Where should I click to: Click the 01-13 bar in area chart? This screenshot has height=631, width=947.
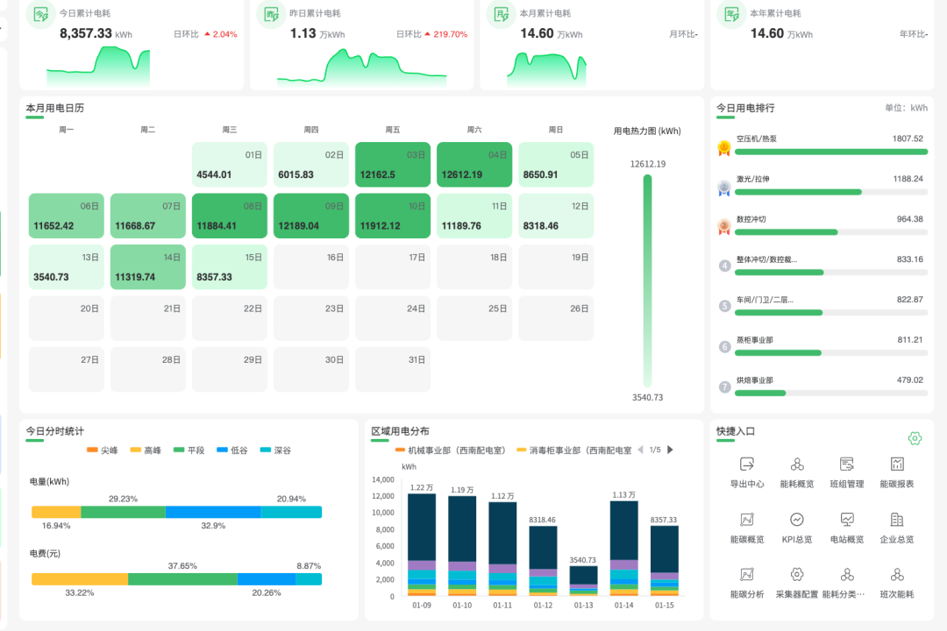point(583,580)
